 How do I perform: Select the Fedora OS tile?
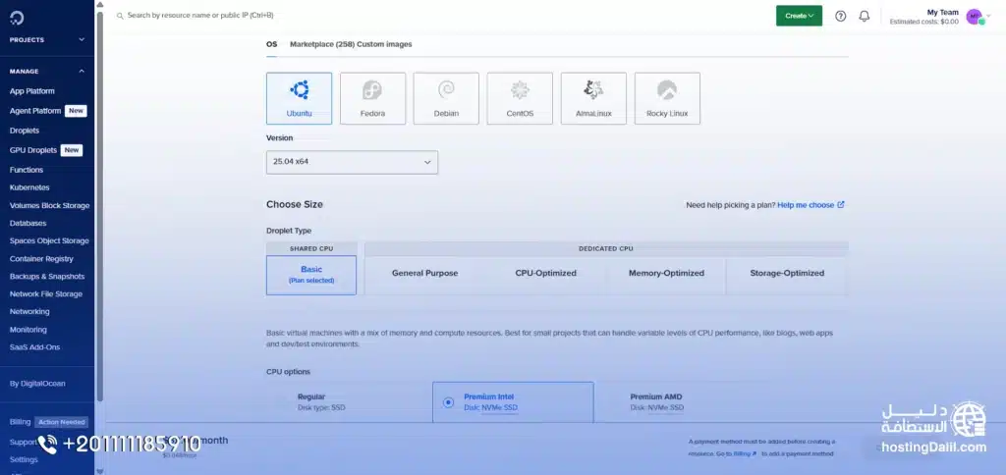click(372, 98)
